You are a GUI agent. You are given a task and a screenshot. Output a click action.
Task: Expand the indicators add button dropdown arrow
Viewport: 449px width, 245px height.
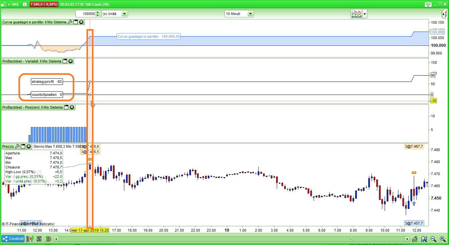[x=365, y=14]
